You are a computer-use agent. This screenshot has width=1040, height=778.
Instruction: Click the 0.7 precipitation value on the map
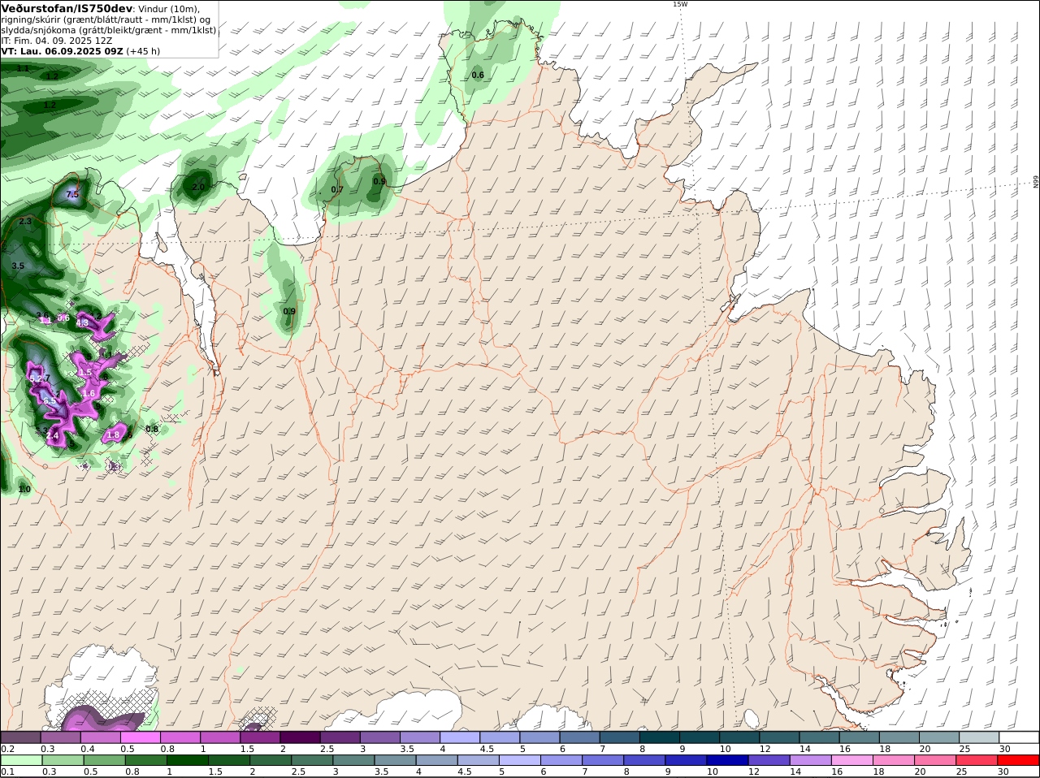click(x=337, y=190)
